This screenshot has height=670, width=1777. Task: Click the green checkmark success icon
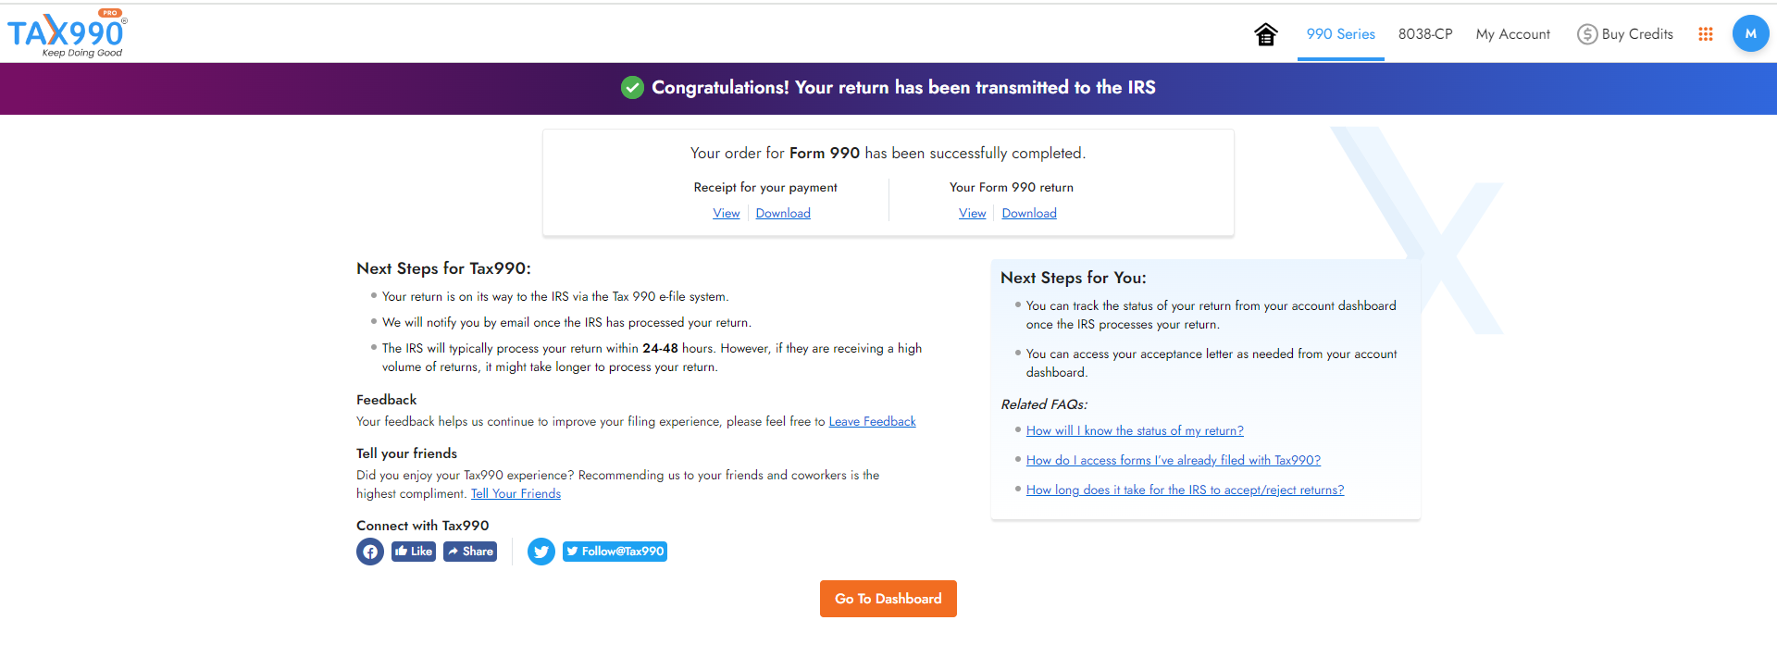632,88
